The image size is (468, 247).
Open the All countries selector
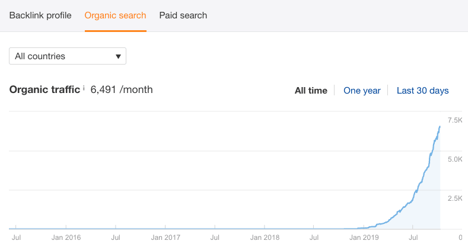[x=67, y=56]
